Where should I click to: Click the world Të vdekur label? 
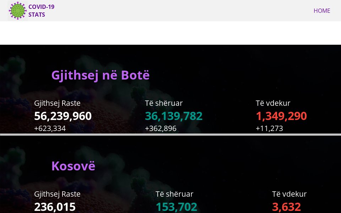[273, 103]
